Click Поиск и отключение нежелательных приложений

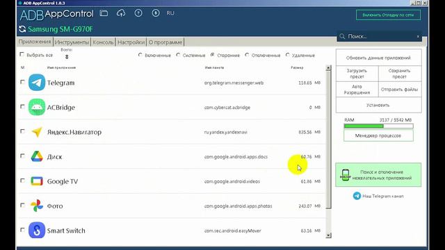point(378,175)
